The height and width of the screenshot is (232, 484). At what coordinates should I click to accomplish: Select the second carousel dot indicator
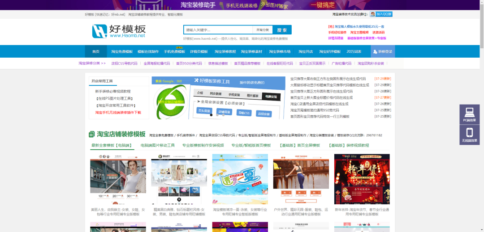pyautogui.click(x=217, y=115)
